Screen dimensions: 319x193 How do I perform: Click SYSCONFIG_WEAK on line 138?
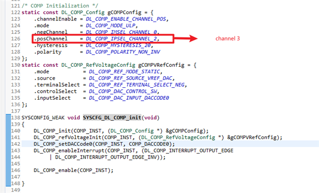[x=43, y=118]
